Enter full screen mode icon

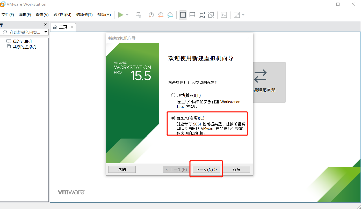201,15
